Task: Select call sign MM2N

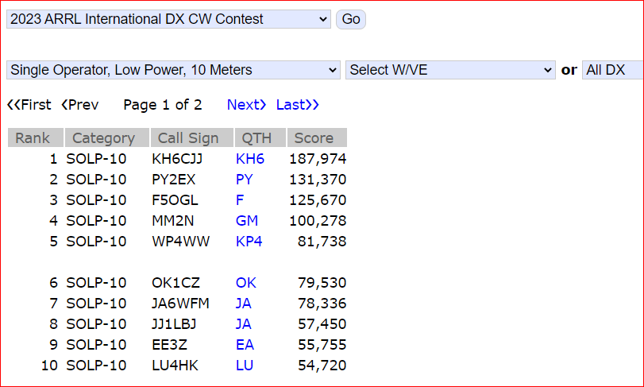Action: point(173,221)
